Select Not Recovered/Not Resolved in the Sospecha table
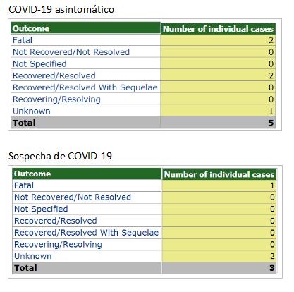 (x=73, y=197)
